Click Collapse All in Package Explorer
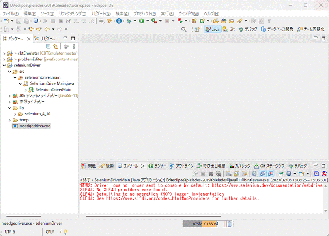 [48, 47]
